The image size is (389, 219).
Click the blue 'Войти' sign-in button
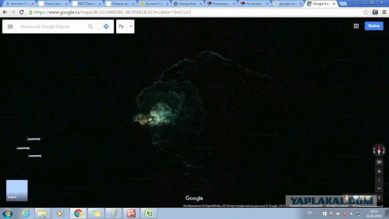tap(374, 26)
